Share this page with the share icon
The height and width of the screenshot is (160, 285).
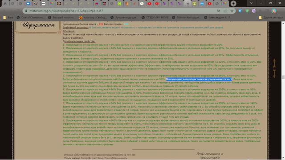click(225, 11)
